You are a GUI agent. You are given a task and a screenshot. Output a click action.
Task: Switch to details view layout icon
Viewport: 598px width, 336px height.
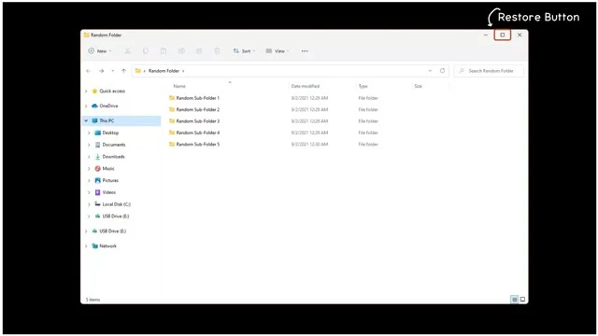[515, 300]
